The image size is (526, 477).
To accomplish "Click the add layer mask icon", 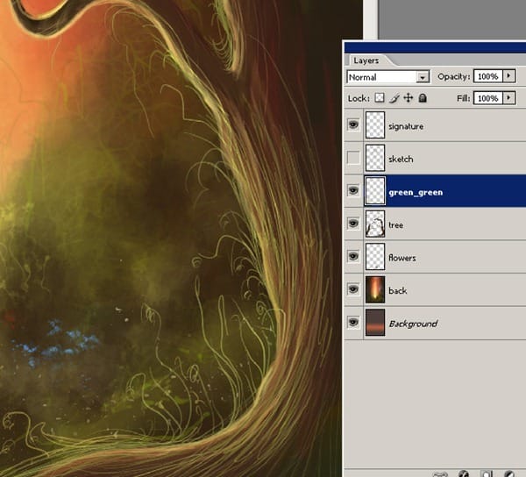I will pyautogui.click(x=485, y=473).
